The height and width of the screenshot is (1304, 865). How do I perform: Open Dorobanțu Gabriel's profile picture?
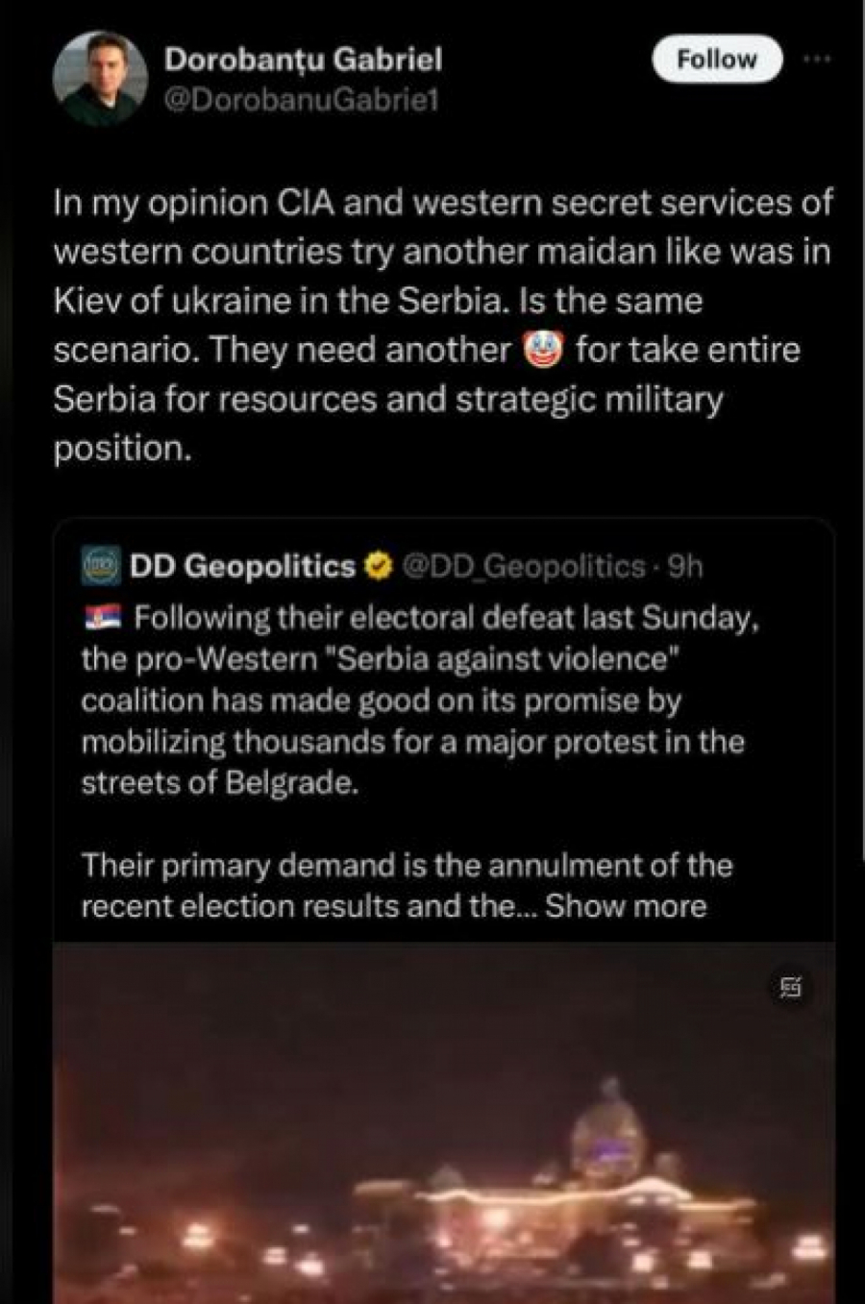pos(99,78)
